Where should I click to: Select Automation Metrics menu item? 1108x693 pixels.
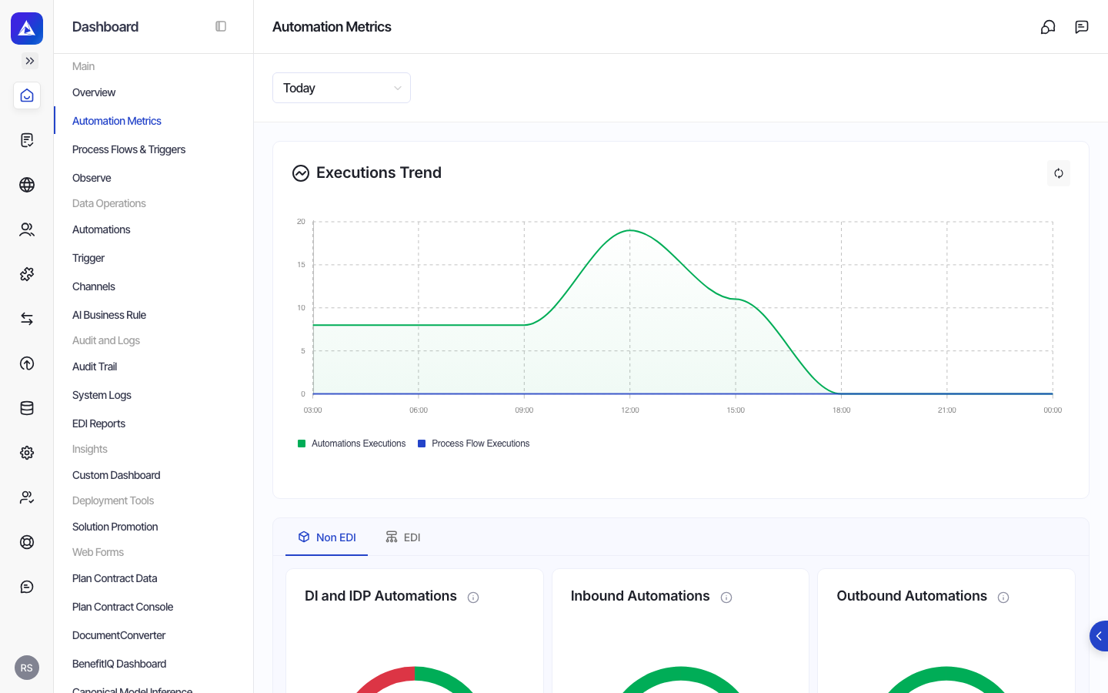tap(117, 121)
